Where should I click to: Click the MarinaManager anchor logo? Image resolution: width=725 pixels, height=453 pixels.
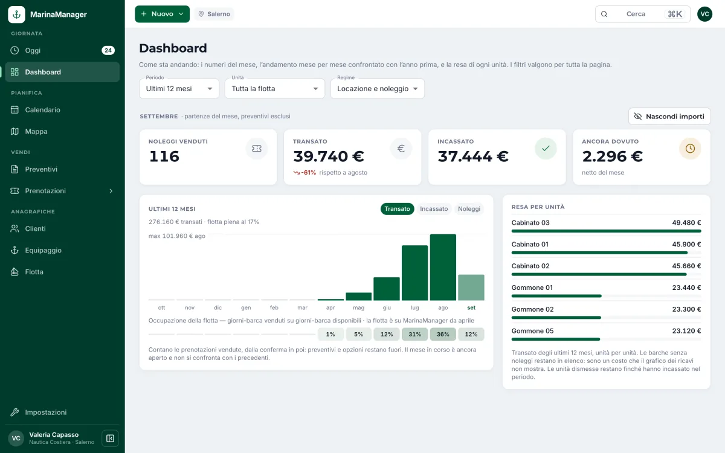click(x=16, y=14)
